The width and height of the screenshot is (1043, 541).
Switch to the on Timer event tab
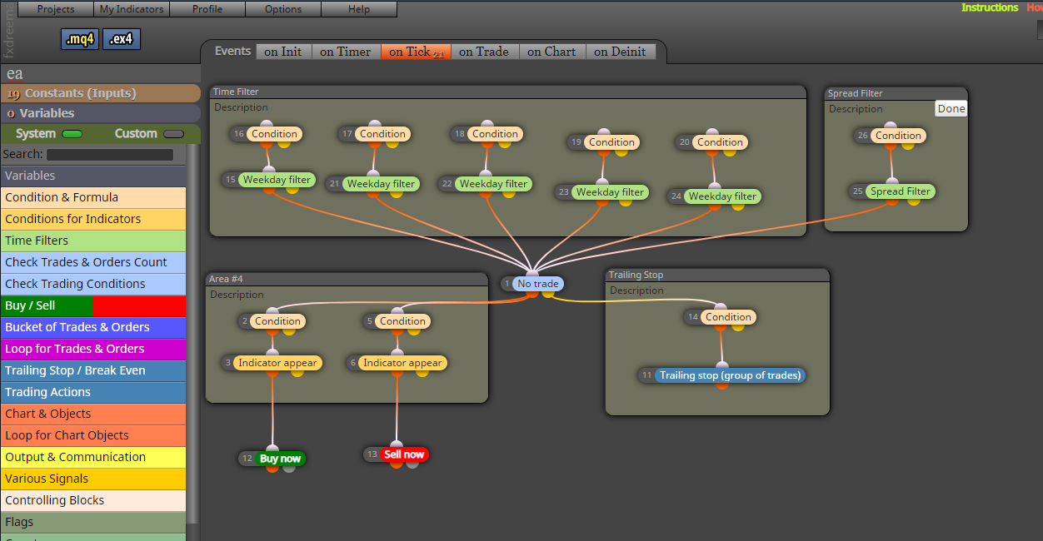click(x=346, y=52)
